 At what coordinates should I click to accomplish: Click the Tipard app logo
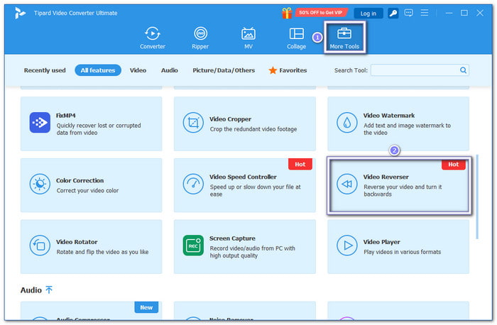pos(20,13)
